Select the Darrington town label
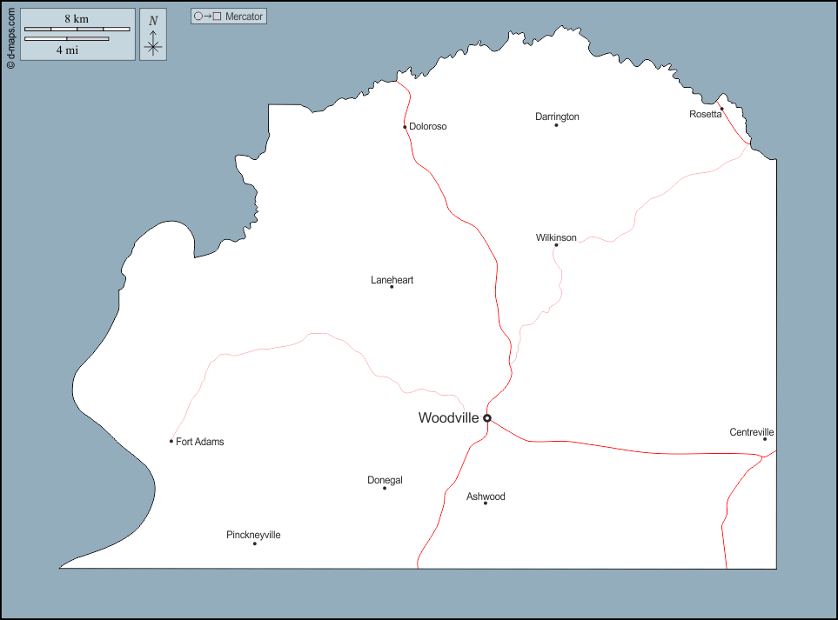 557,117
